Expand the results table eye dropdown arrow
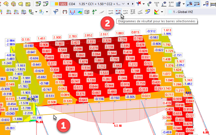The image size is (216, 135). coord(184,4)
